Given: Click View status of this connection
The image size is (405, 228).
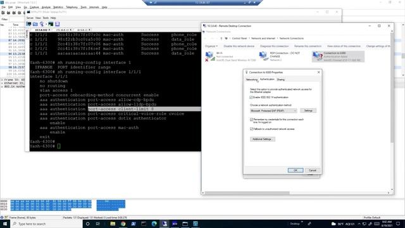Looking at the screenshot, I should [x=344, y=46].
